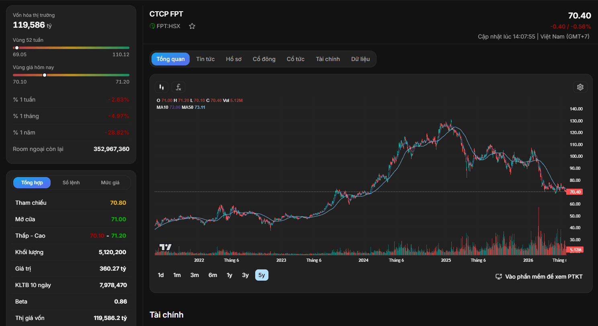Click the clock icon next to FPT:HSX
Screen dimensions: 598x326
(152, 26)
